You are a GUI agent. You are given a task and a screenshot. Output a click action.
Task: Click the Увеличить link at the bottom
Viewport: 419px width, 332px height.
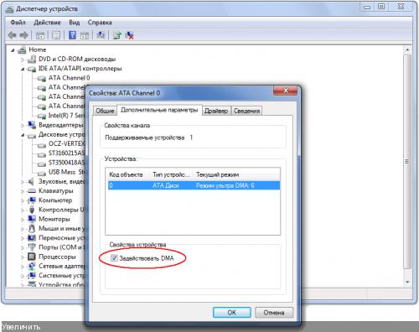[x=21, y=327]
